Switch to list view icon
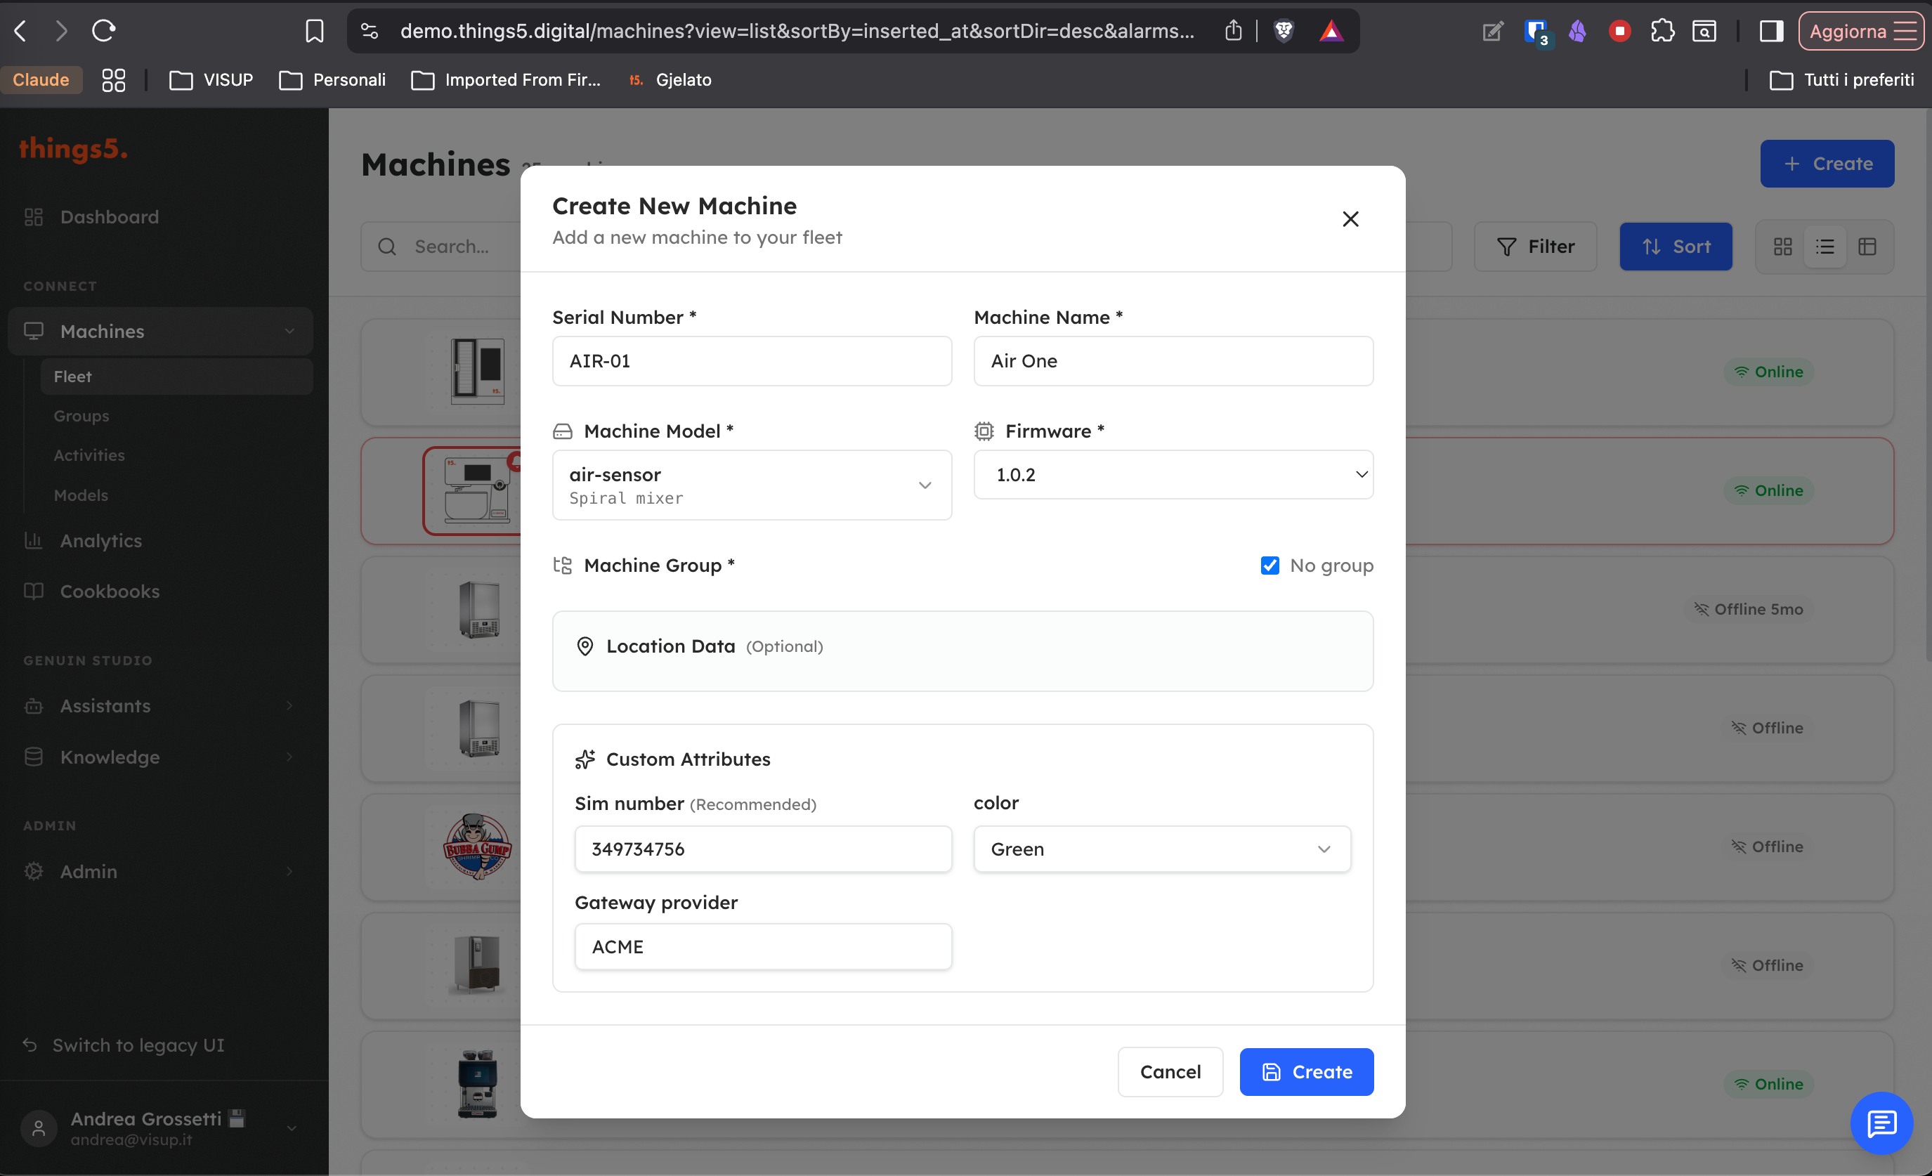1932x1176 pixels. (x=1825, y=247)
